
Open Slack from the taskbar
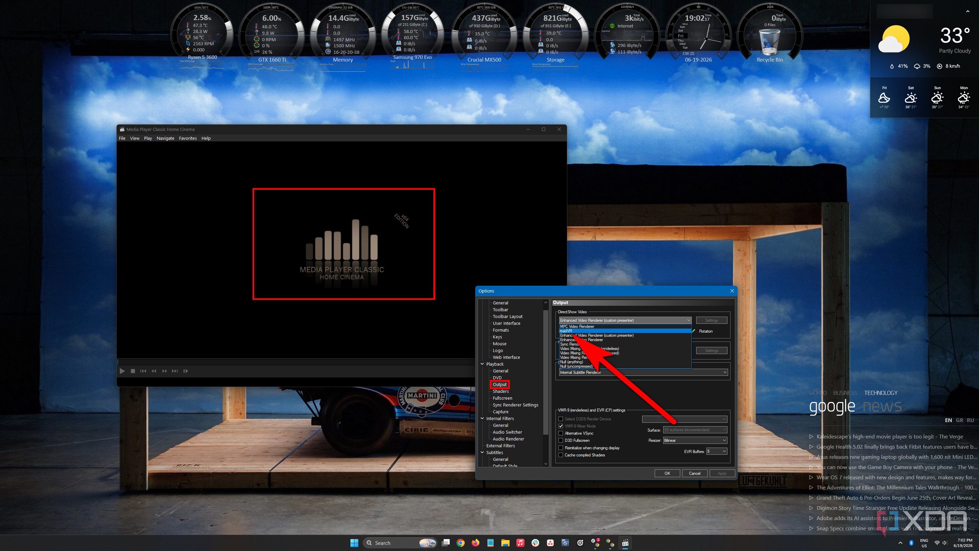(x=535, y=543)
